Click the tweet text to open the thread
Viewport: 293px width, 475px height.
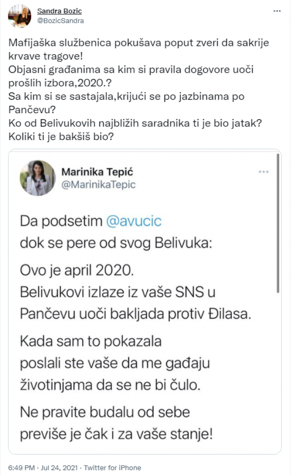pyautogui.click(x=139, y=88)
